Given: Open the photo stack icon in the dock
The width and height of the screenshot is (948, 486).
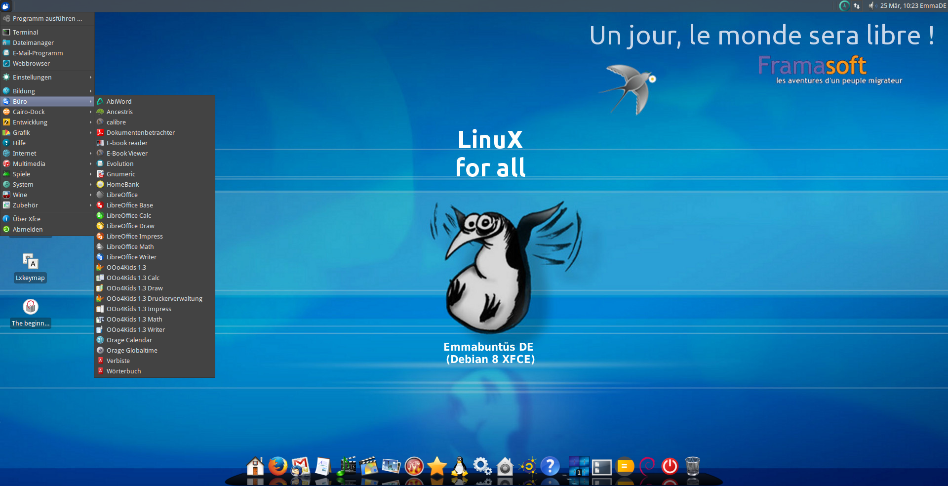Looking at the screenshot, I should click(391, 466).
